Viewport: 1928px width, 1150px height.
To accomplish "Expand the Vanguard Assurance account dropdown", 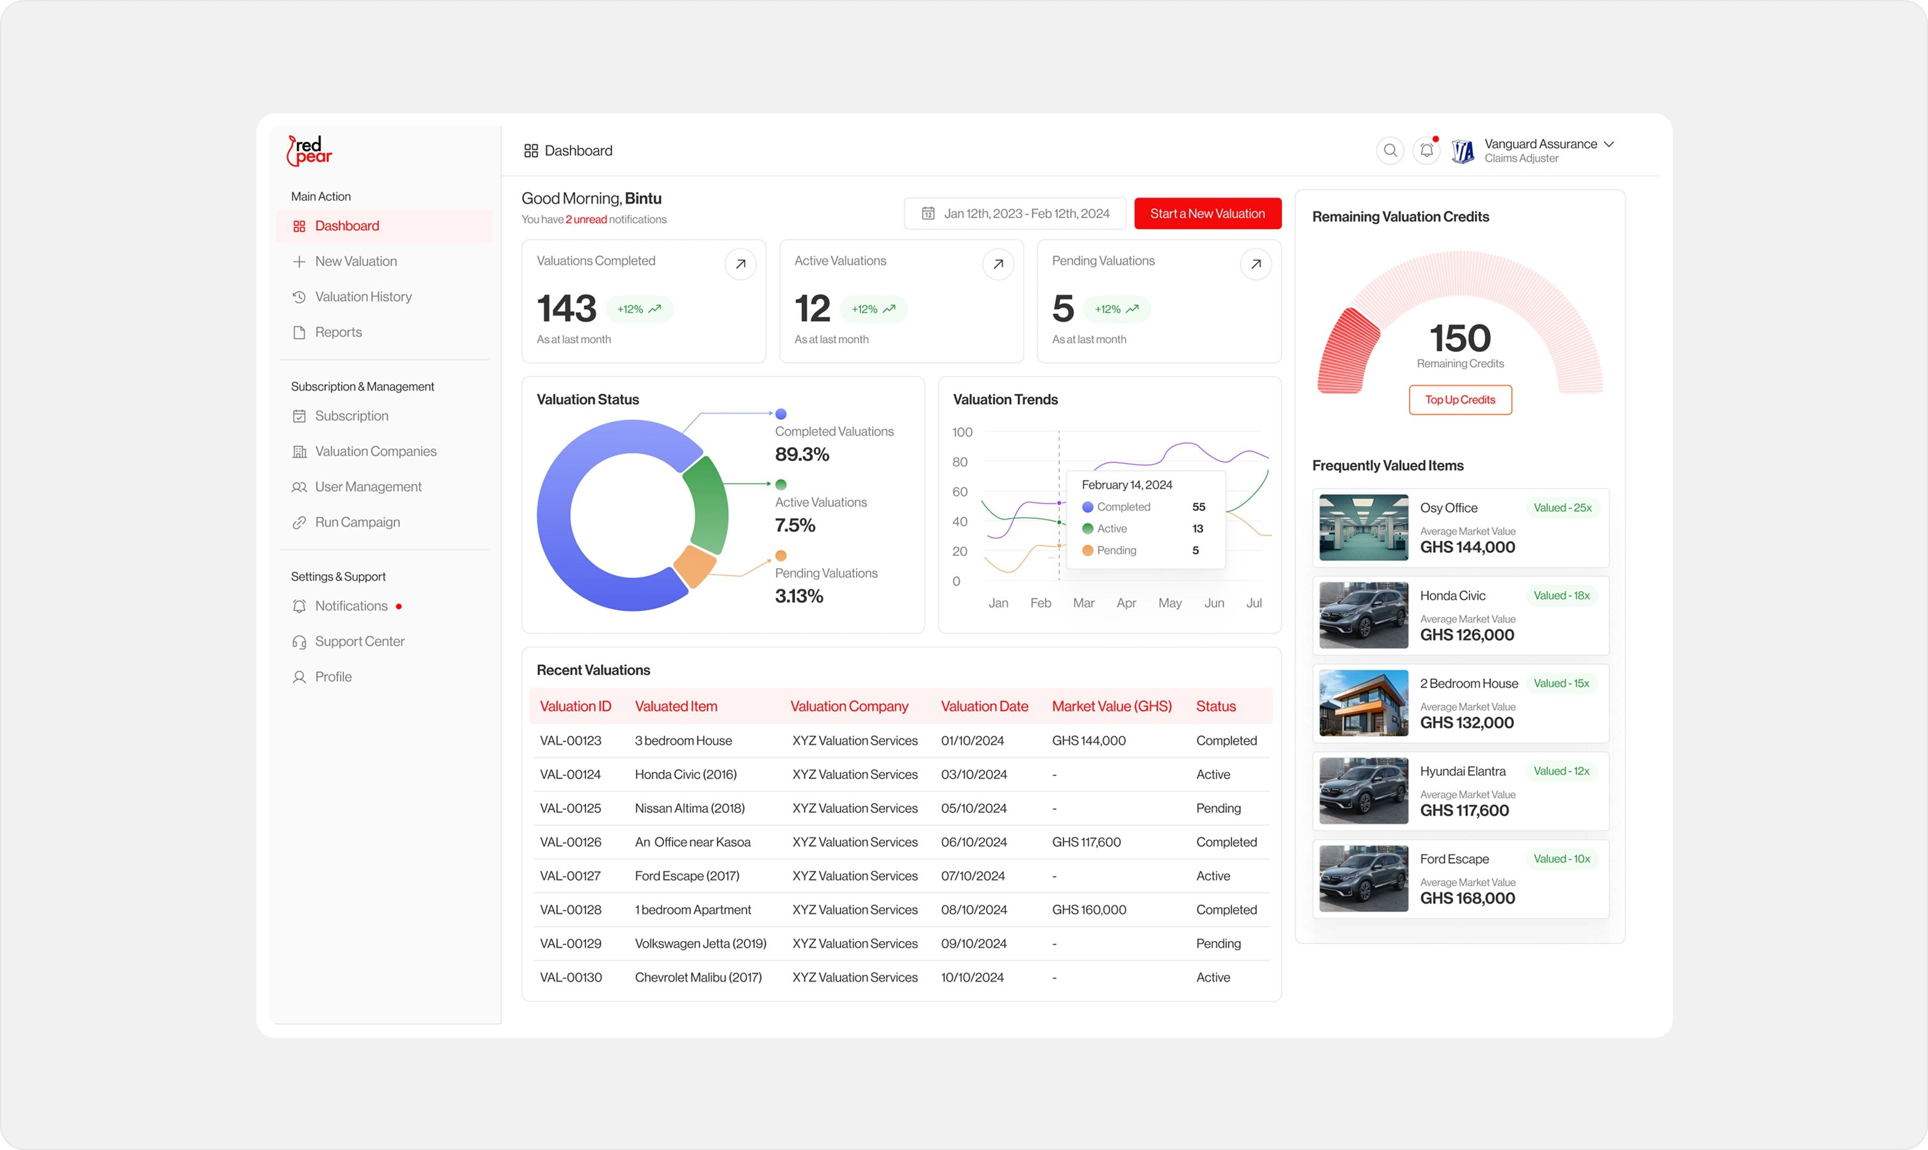I will point(1609,144).
